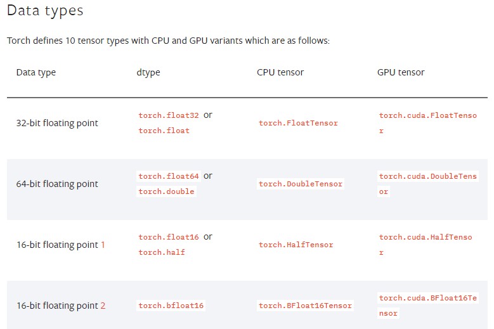Screen dimensions: 494x329
Task: Click the torch.cuda.DoubleTensor GPU entry
Action: 428,184
